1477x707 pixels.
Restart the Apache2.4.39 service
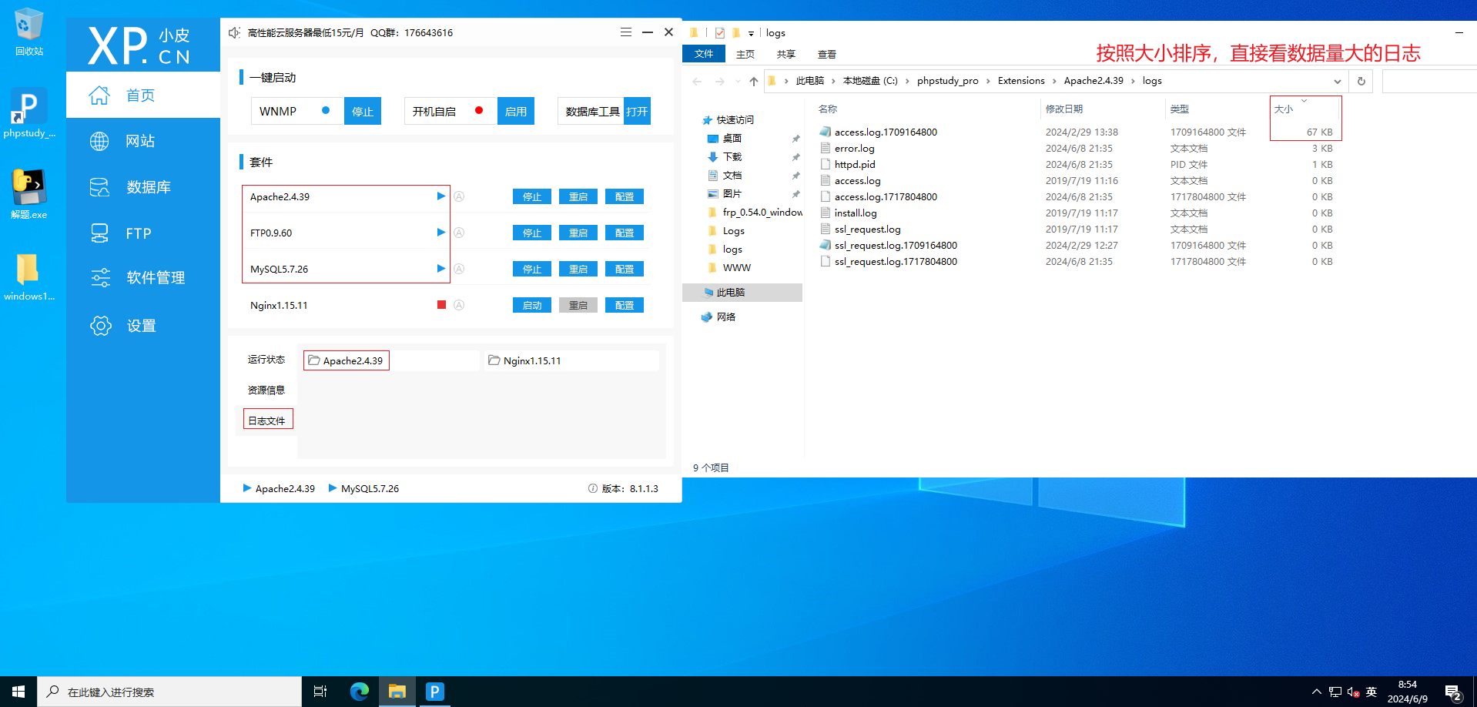coord(578,196)
